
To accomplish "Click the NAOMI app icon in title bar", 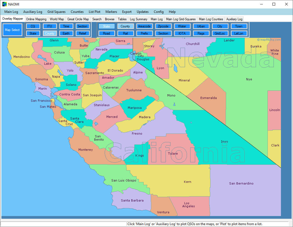I will pos(4,4).
